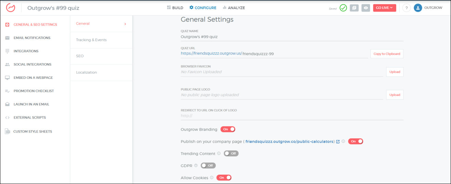The height and width of the screenshot is (184, 451).
Task: Expand the General settings chevron
Action: click(125, 24)
